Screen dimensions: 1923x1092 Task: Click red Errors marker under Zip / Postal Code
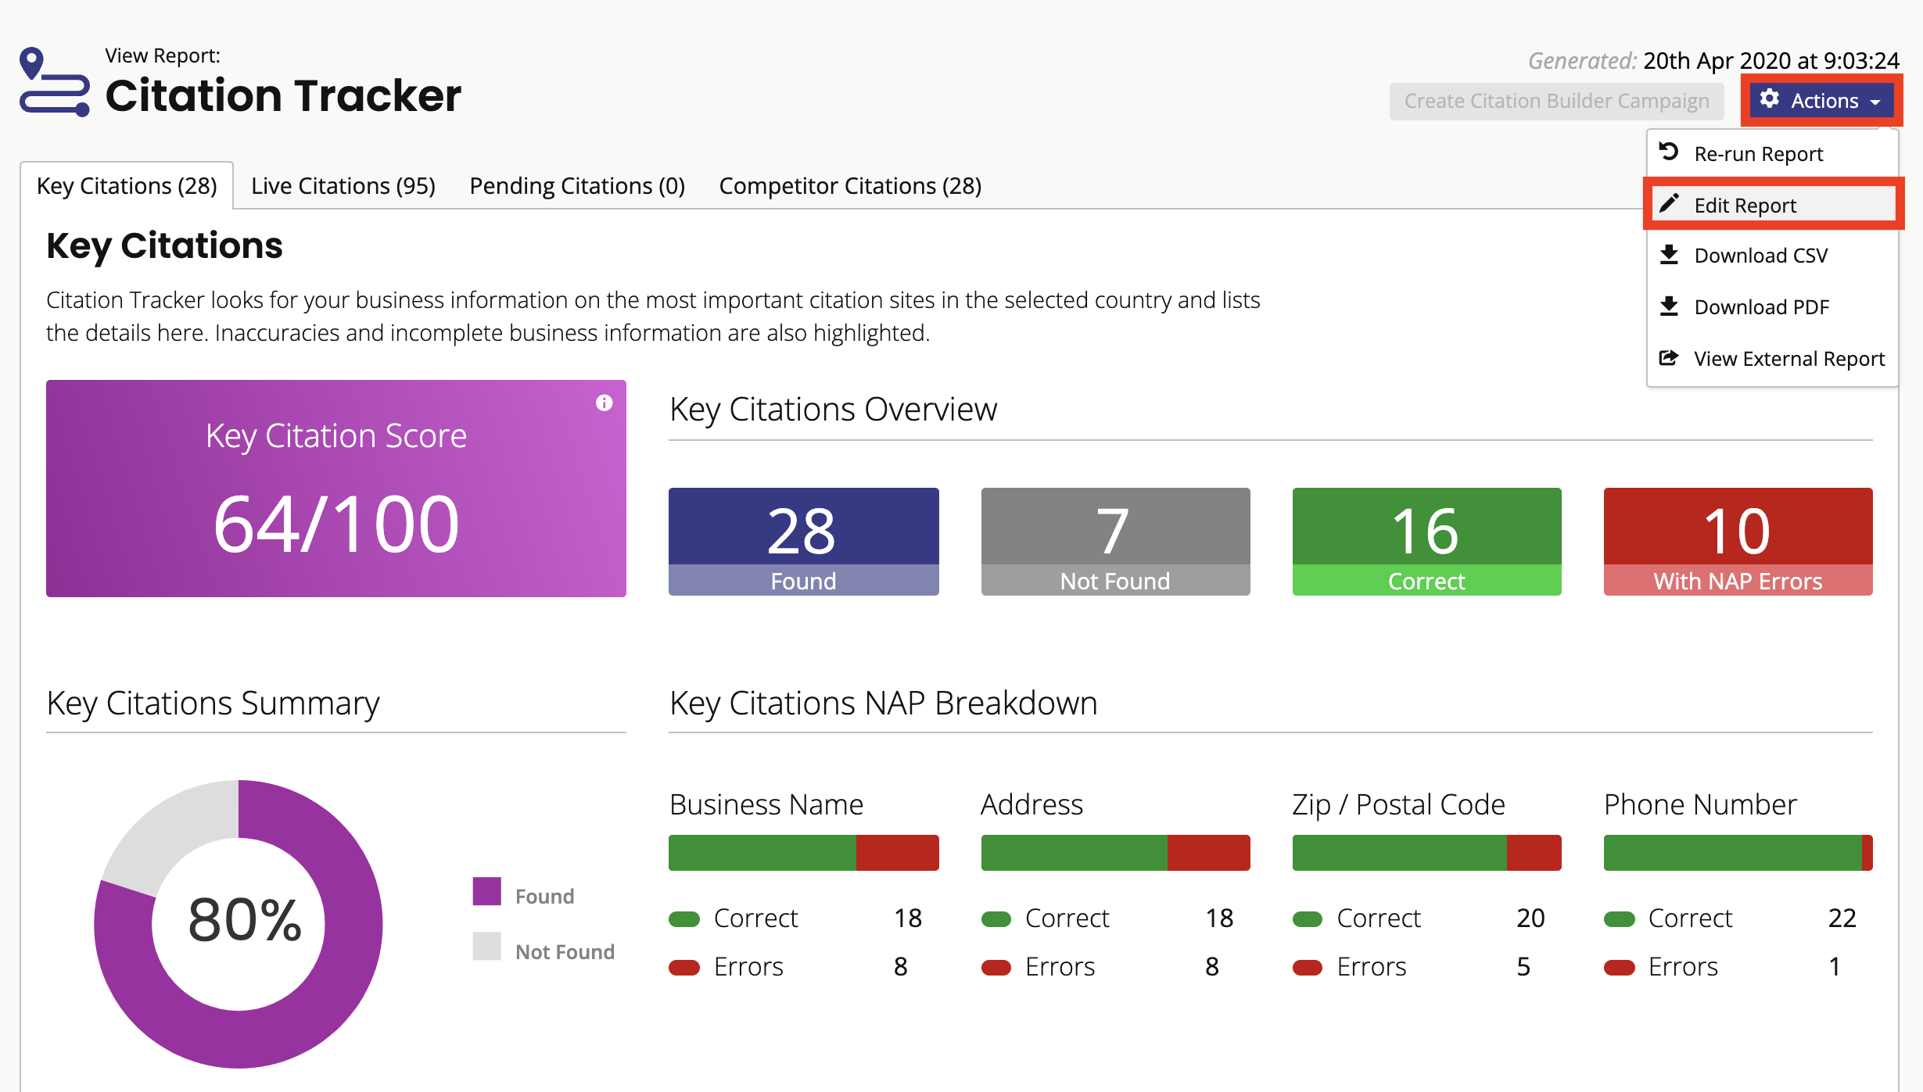click(1308, 968)
